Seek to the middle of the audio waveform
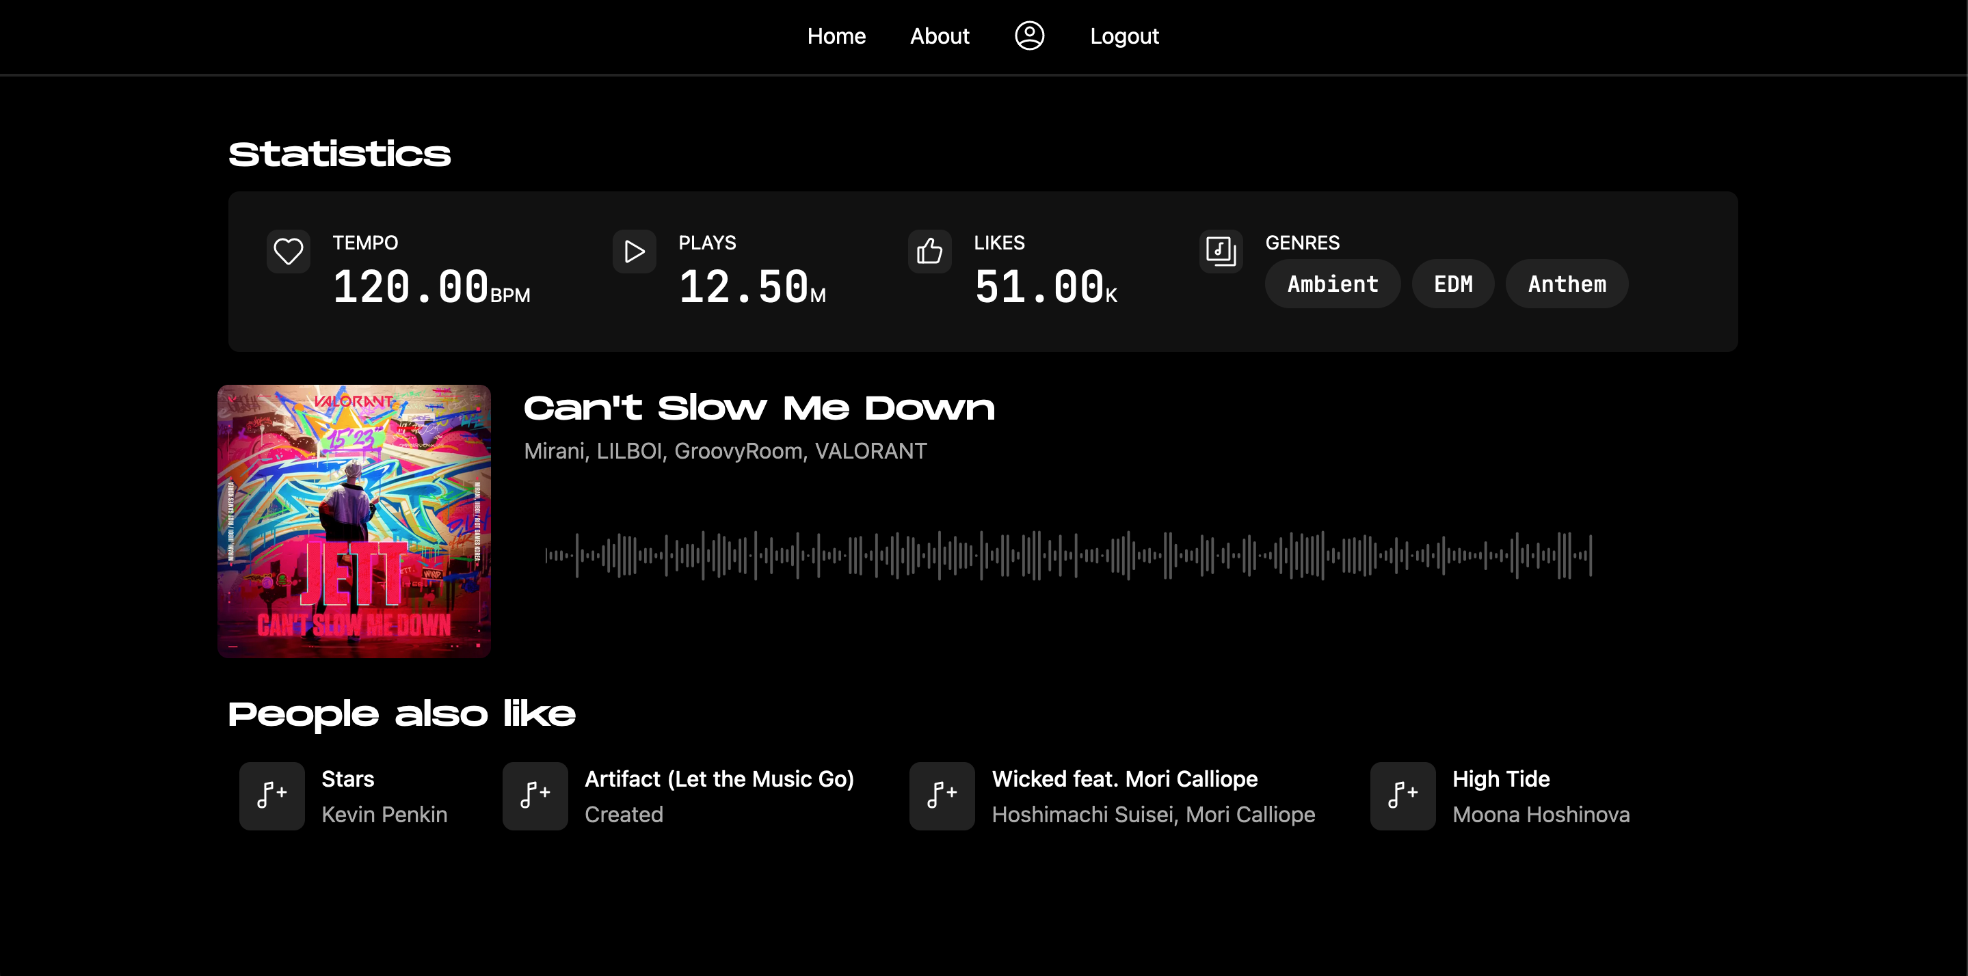The width and height of the screenshot is (1968, 976). [x=1068, y=555]
